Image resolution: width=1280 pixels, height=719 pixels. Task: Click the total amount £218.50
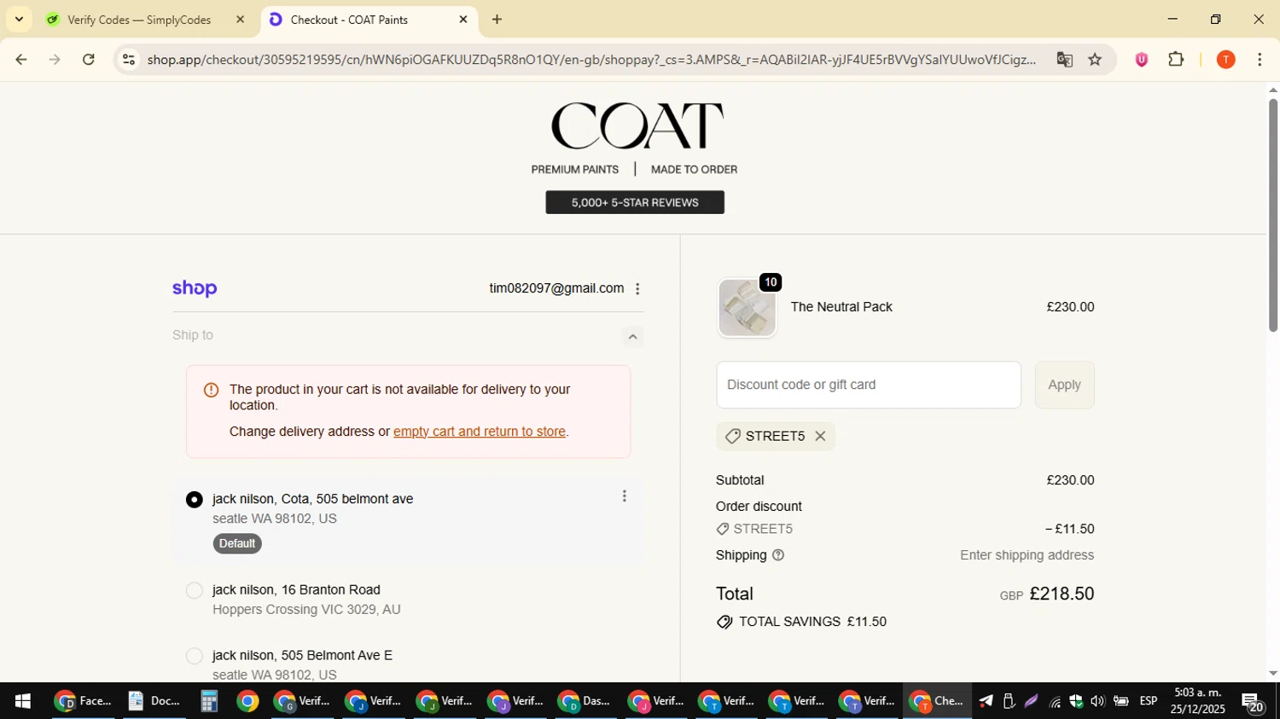[1062, 594]
